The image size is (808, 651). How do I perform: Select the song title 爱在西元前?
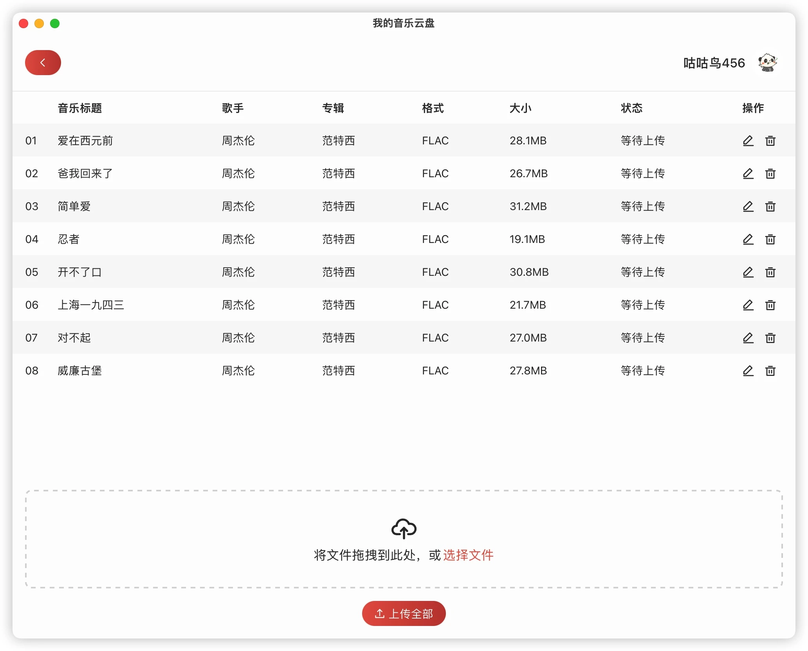(x=85, y=140)
